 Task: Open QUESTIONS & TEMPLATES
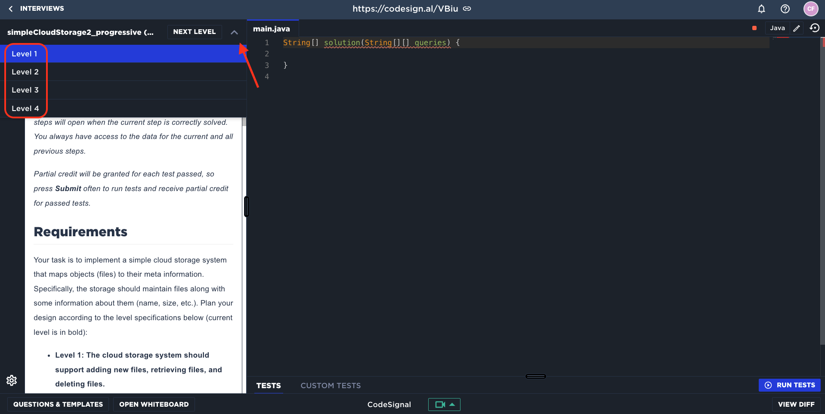click(x=58, y=405)
